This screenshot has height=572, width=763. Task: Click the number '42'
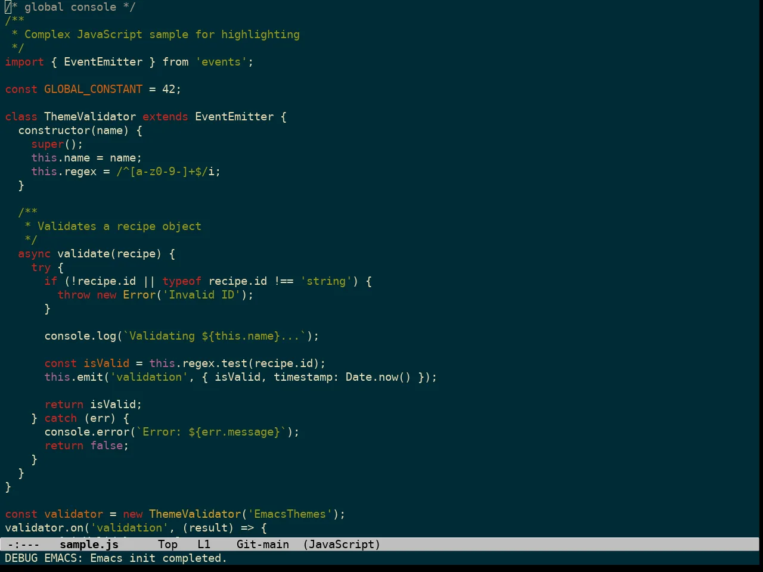(169, 89)
